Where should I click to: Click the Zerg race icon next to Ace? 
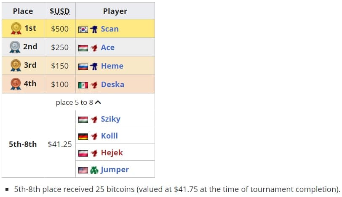[94, 48]
